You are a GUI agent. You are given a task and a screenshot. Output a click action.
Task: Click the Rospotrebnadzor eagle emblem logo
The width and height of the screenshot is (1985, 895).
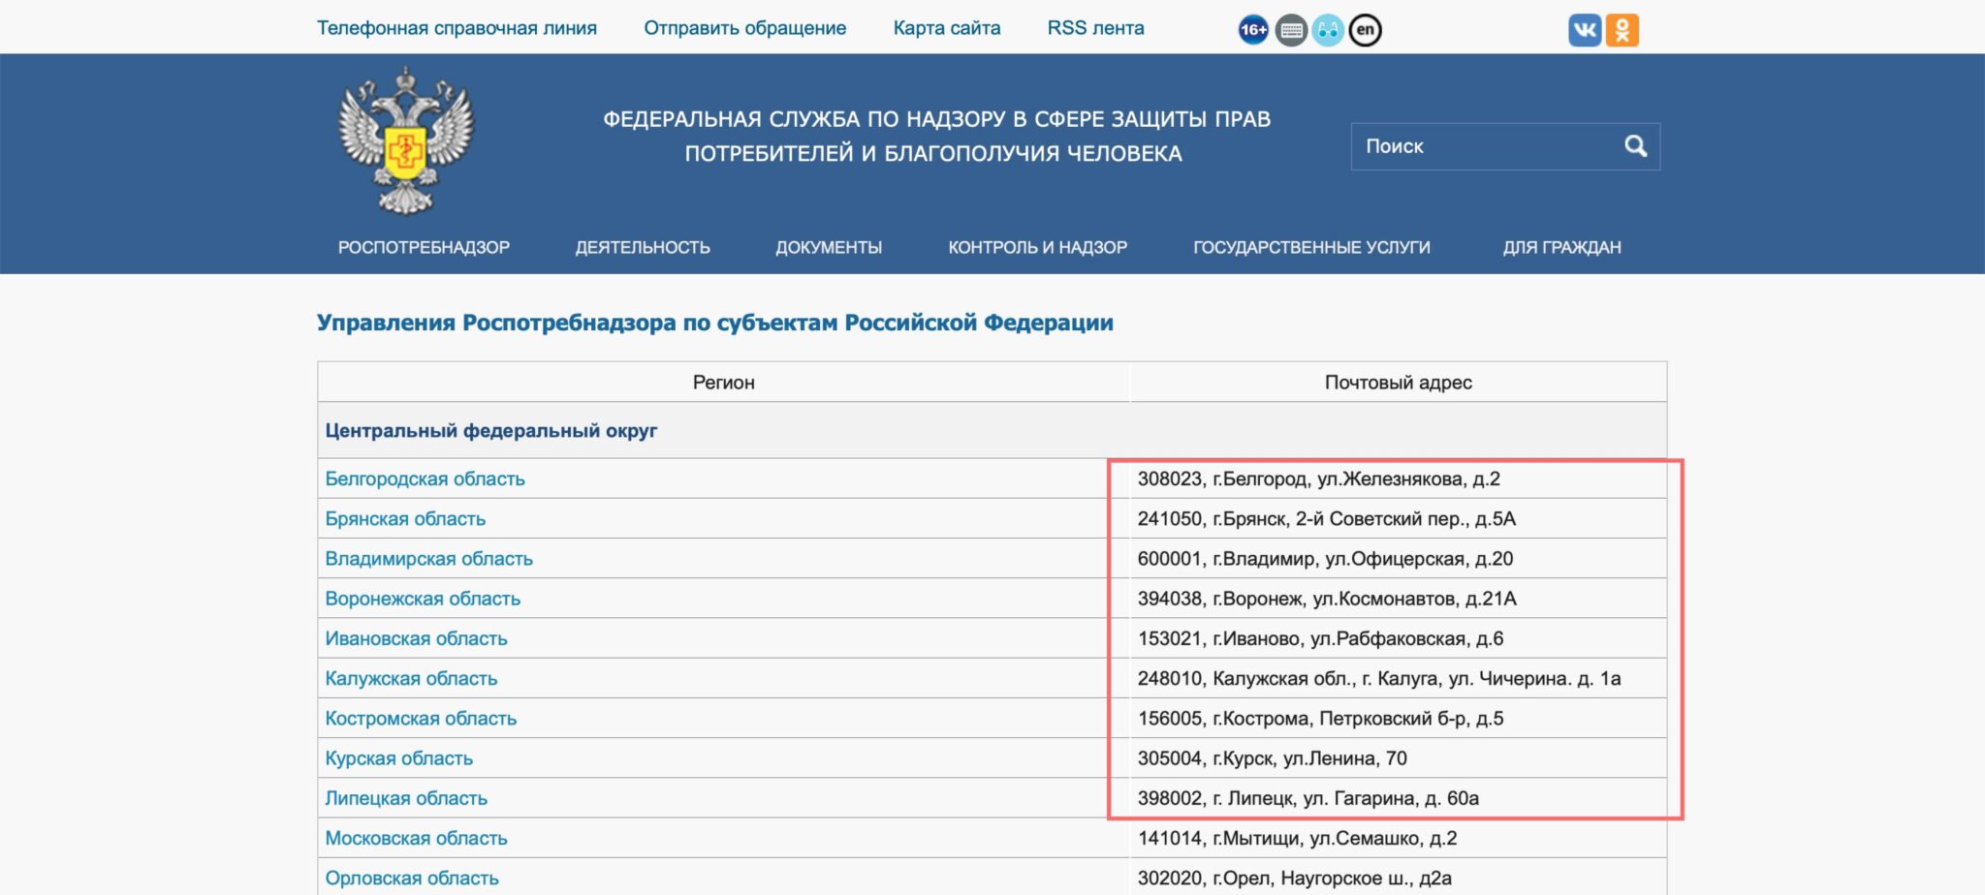406,140
